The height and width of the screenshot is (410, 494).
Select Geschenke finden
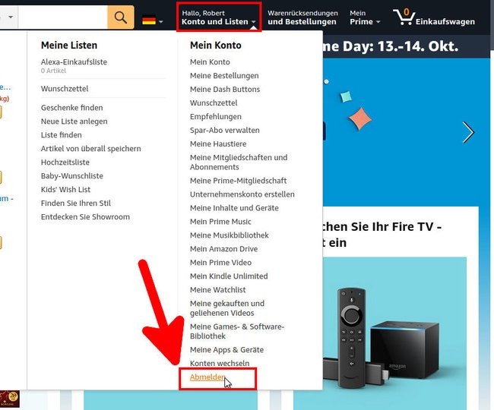click(72, 108)
